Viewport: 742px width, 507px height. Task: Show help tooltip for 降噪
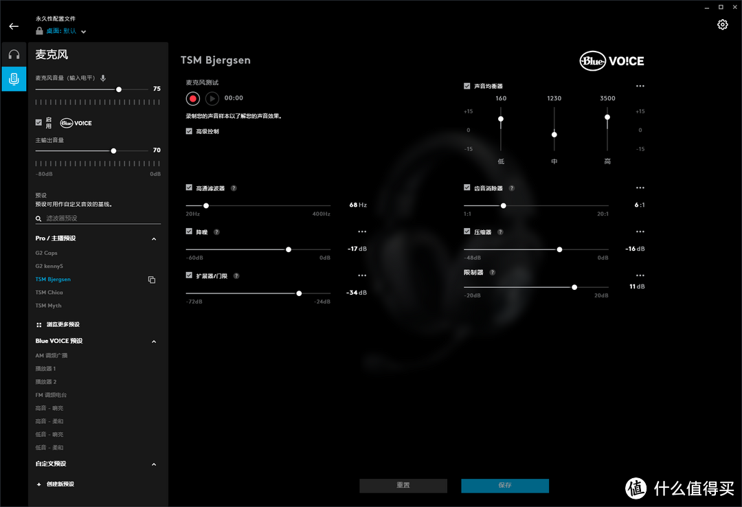click(x=216, y=232)
